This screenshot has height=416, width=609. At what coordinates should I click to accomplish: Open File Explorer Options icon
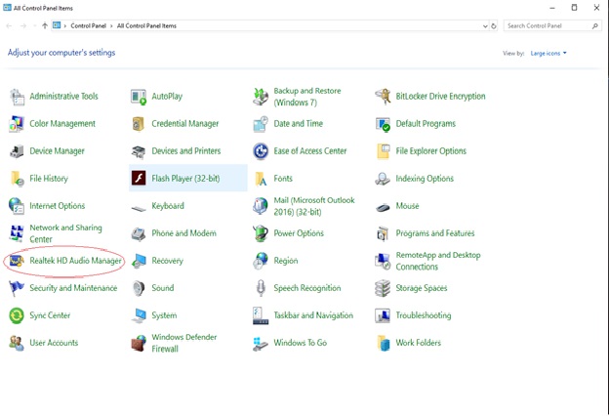(x=383, y=151)
